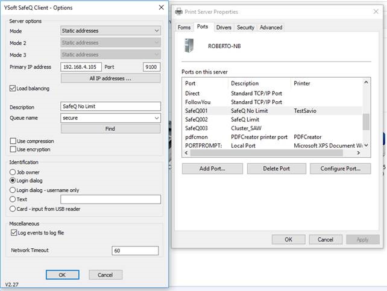Enable the Use encryption checkbox

click(x=13, y=149)
